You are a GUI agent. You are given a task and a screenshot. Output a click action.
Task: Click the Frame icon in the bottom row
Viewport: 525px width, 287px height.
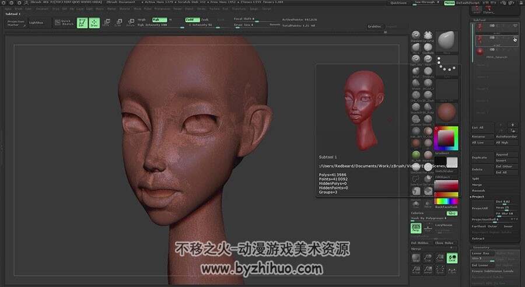coord(440,269)
